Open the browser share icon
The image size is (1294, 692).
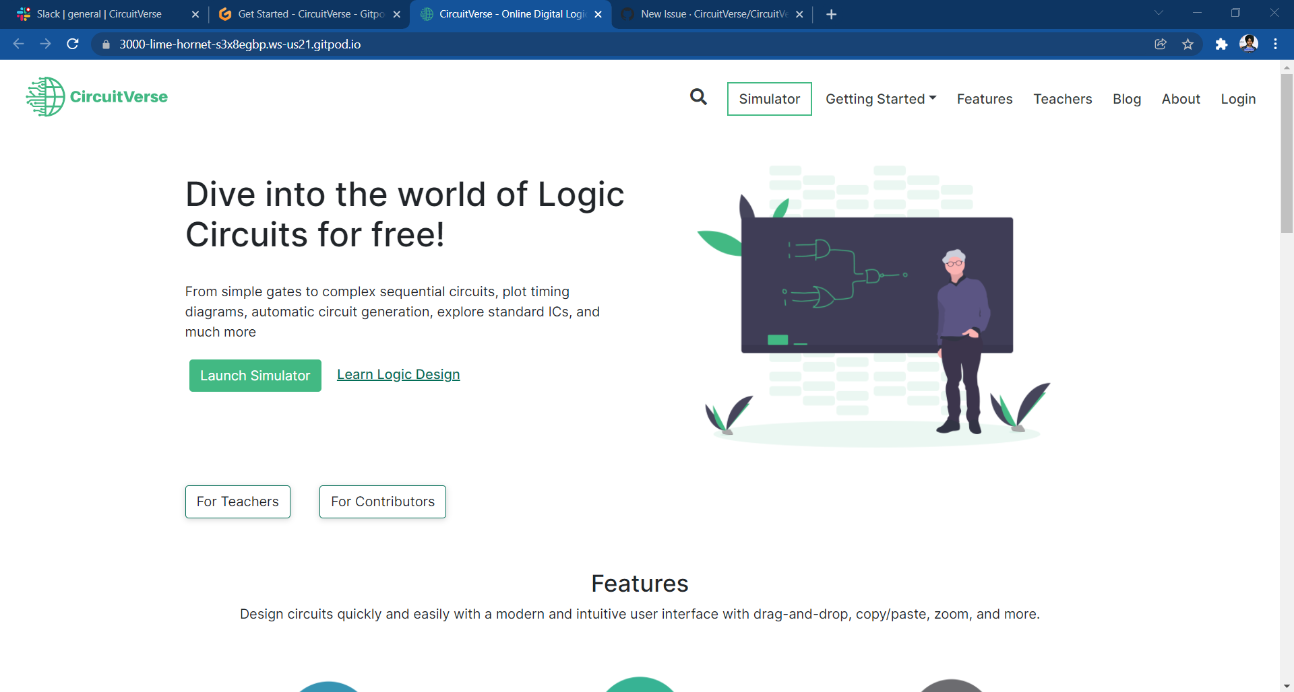[x=1161, y=44]
